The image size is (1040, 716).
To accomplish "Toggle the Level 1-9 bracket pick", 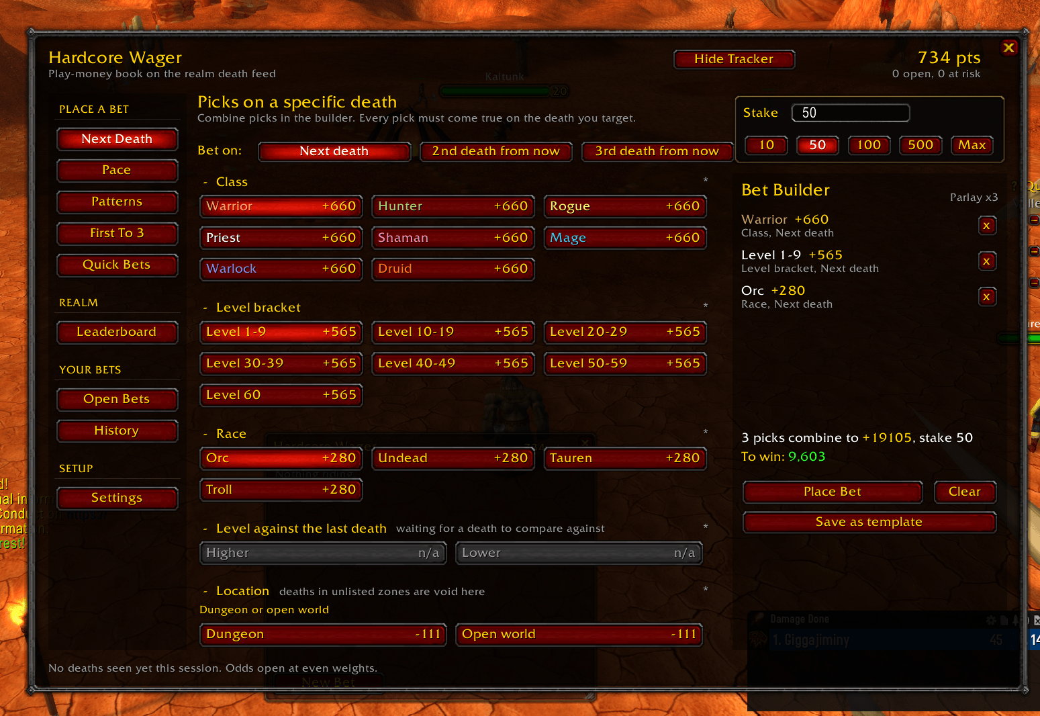I will (x=281, y=332).
